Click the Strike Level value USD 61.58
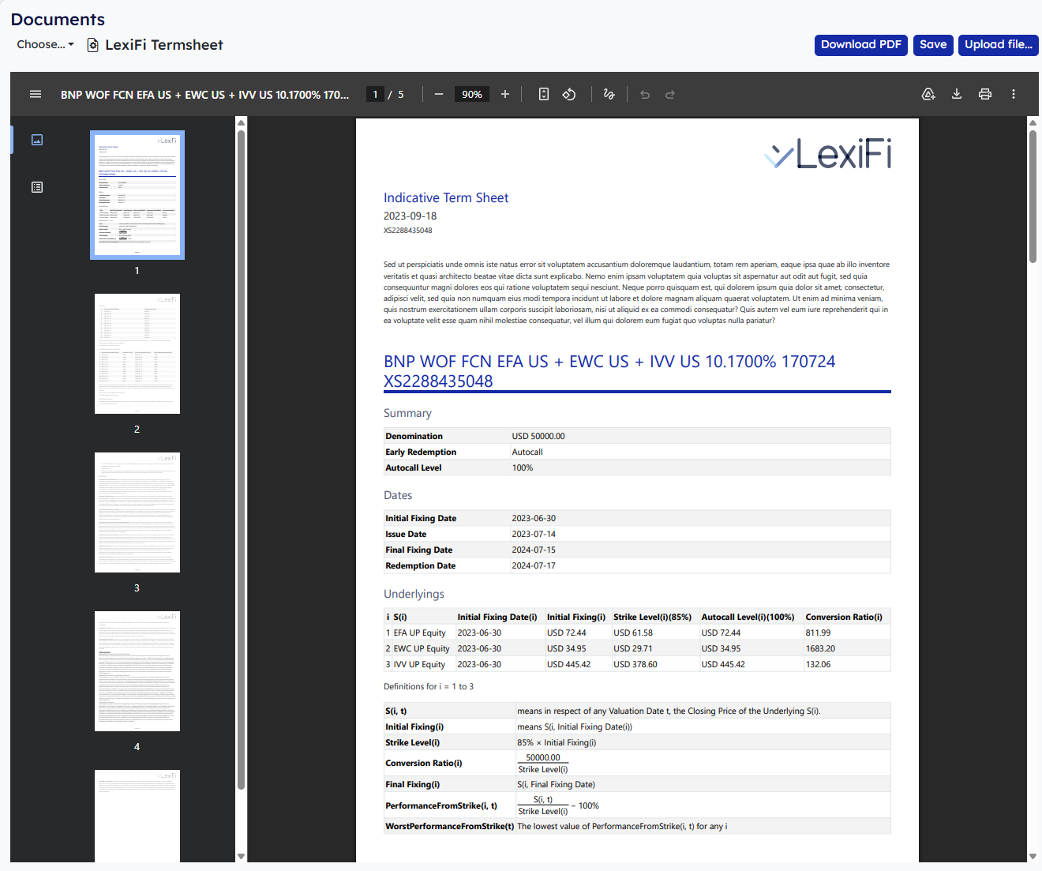The height and width of the screenshot is (871, 1042). click(633, 633)
